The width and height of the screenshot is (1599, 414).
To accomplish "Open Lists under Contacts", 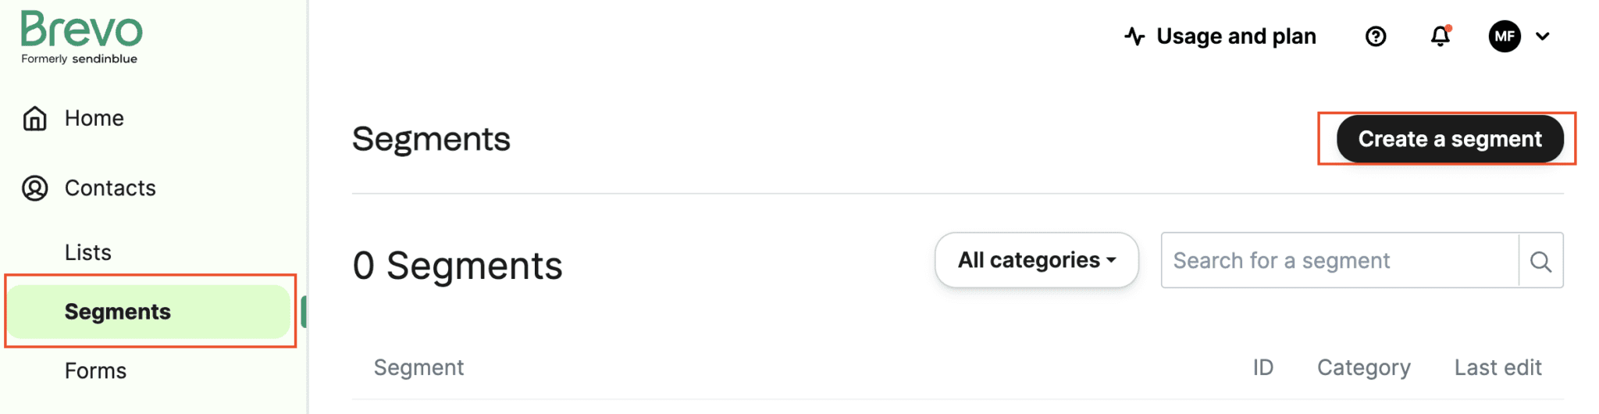I will [88, 252].
